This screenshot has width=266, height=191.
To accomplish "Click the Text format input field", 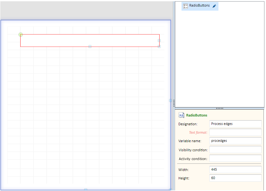I will 235,132.
